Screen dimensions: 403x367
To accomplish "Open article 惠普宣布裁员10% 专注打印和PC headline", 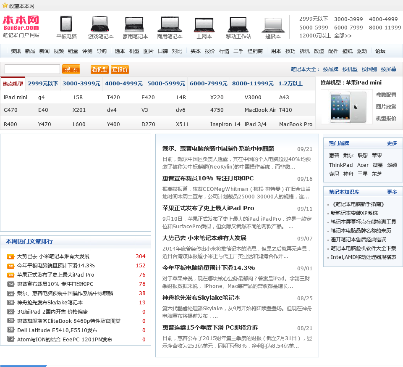I will coord(208,178).
